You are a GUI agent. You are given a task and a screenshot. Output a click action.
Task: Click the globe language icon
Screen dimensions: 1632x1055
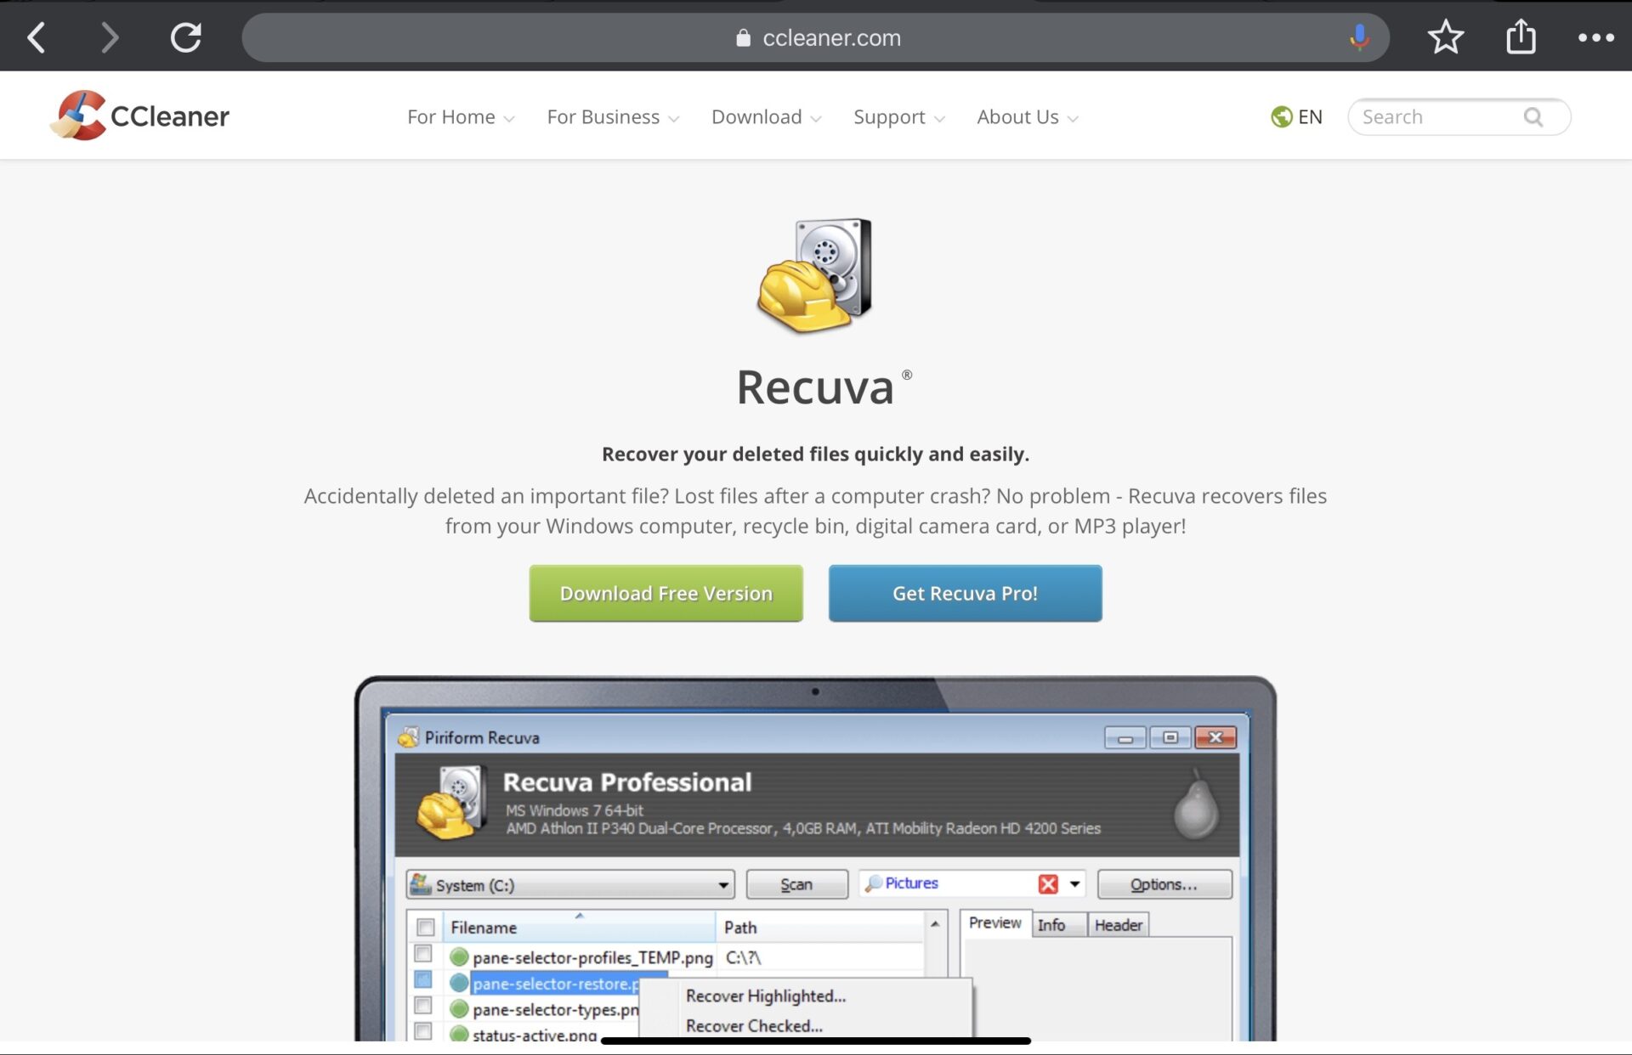(1281, 116)
